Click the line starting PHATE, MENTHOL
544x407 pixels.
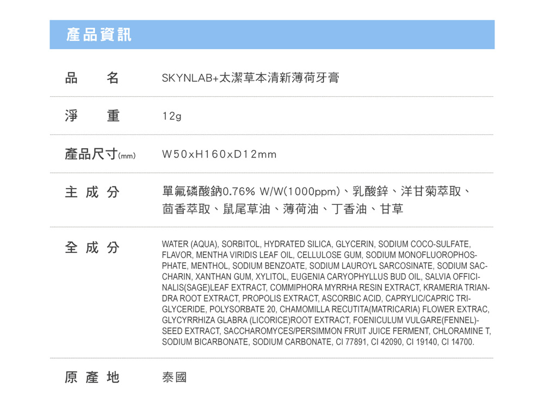pyautogui.click(x=325, y=266)
